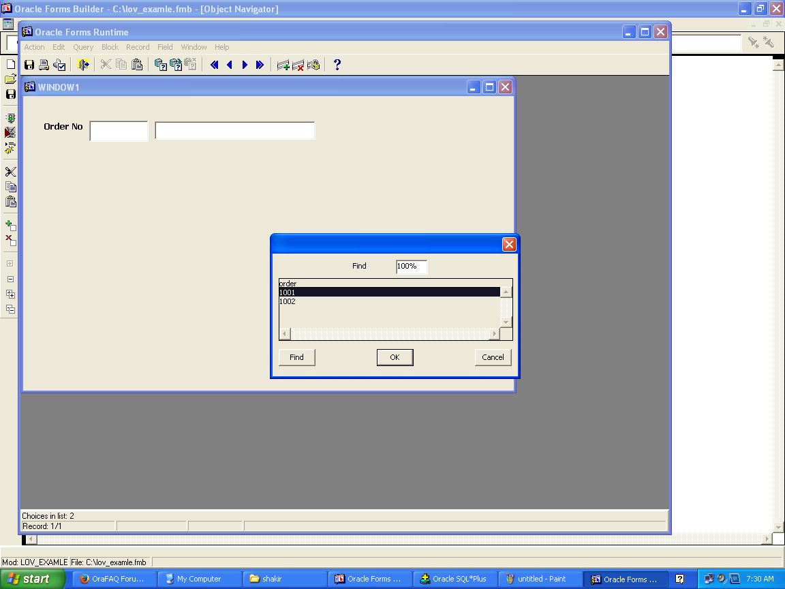Click the Run Form traffic light icon

[10, 118]
